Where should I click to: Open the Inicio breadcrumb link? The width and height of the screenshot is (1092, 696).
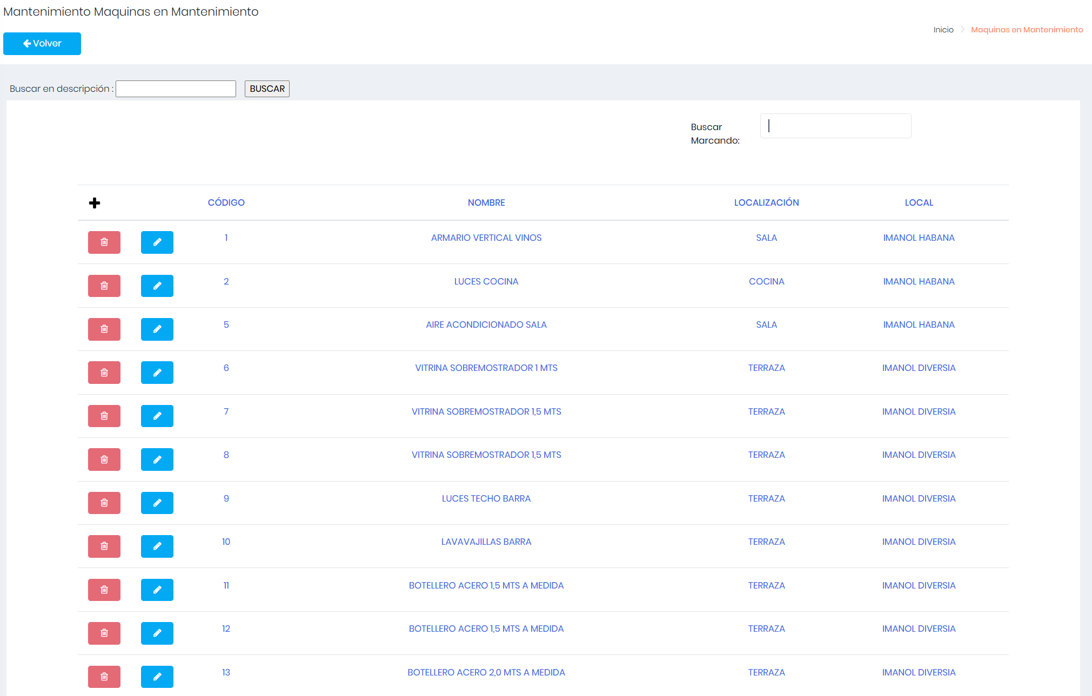[943, 30]
